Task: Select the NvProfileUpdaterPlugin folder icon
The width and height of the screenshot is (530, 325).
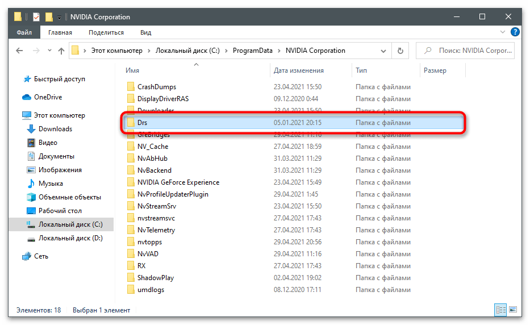Action: click(x=131, y=194)
